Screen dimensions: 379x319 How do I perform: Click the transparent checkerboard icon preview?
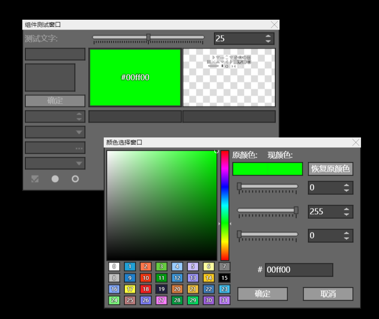click(229, 78)
